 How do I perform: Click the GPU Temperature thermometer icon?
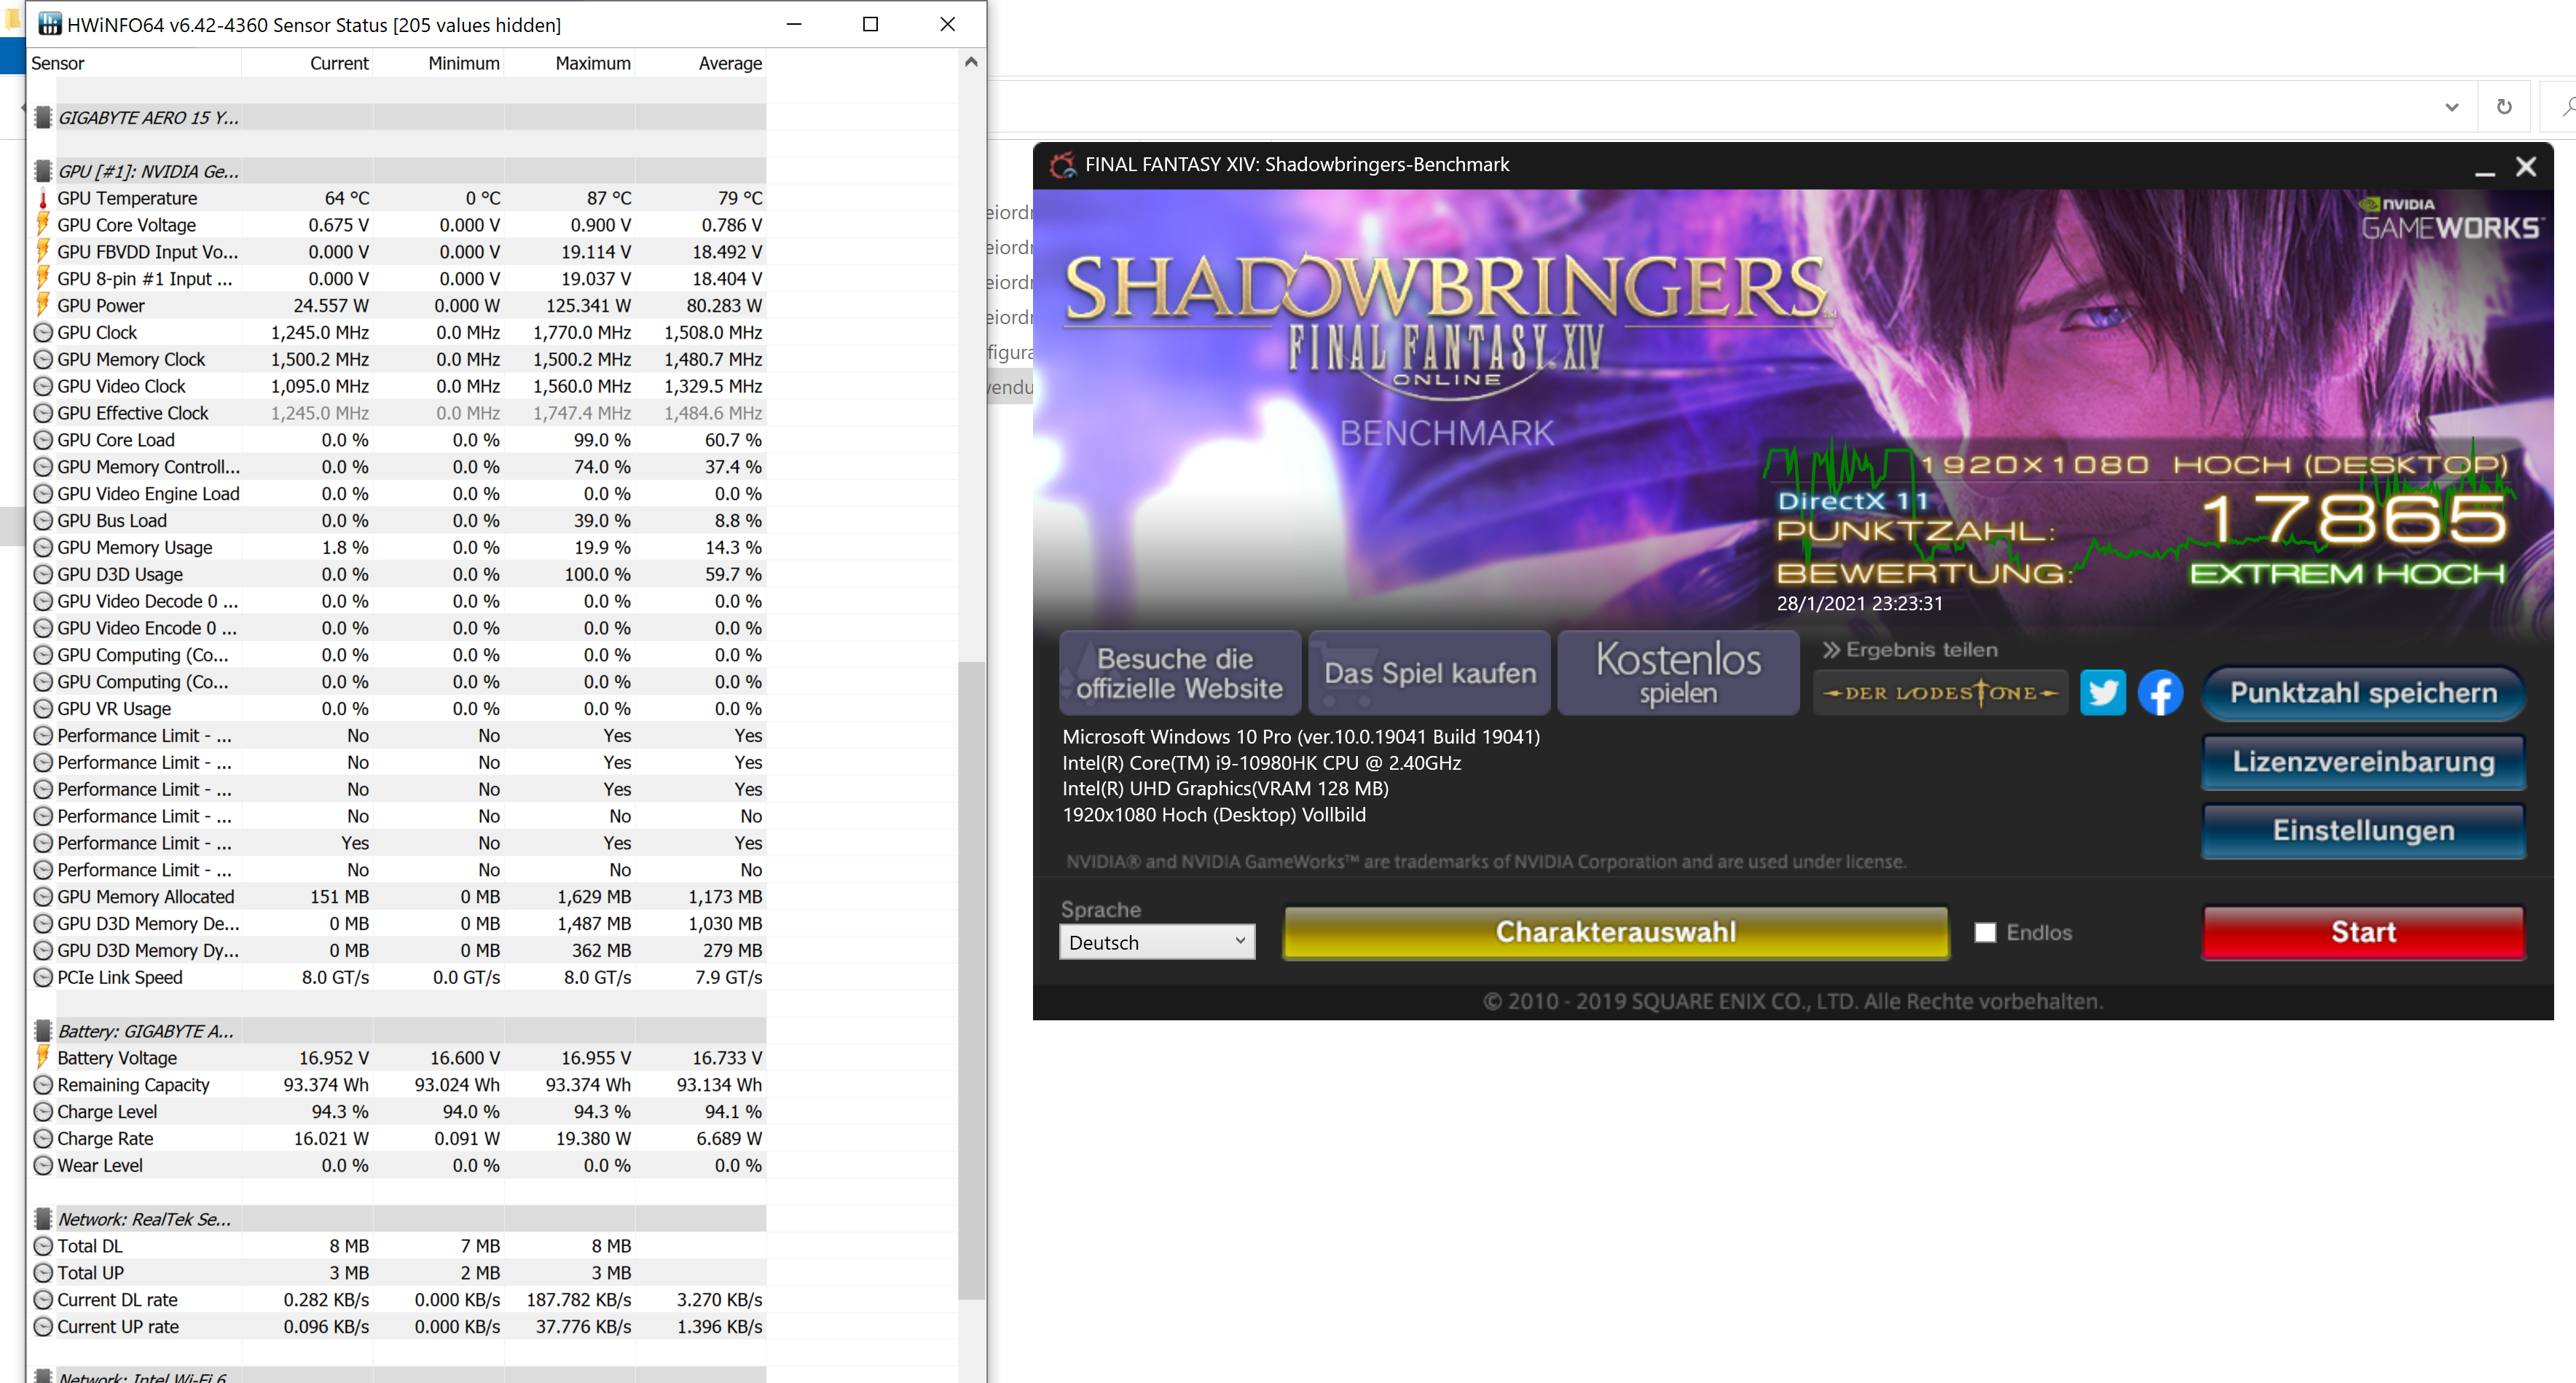coord(43,198)
